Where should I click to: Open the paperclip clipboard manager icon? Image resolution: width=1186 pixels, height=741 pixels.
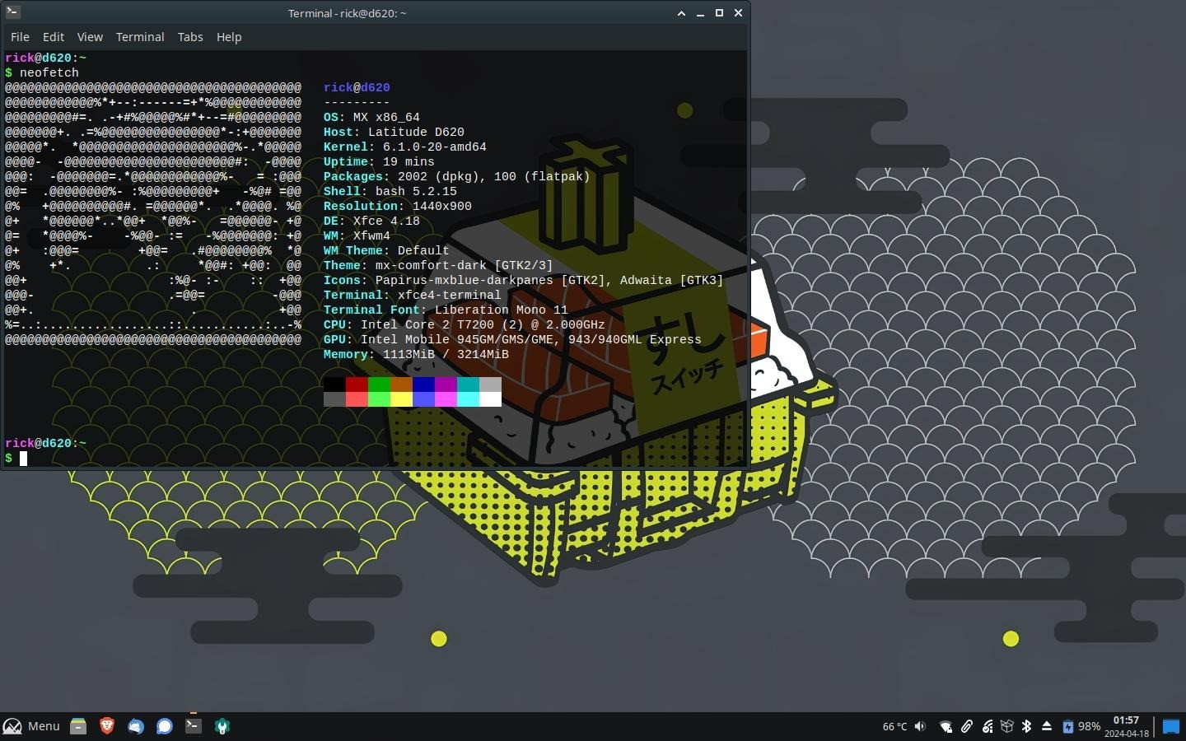[x=967, y=726]
